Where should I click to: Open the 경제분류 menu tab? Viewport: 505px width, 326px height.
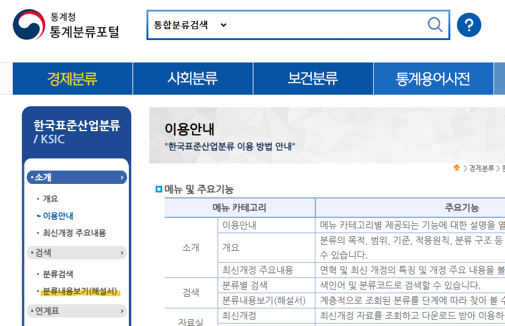(72, 79)
